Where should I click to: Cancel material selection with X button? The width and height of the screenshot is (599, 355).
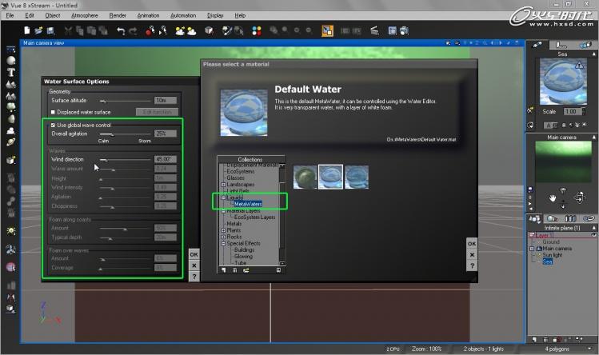click(x=472, y=254)
